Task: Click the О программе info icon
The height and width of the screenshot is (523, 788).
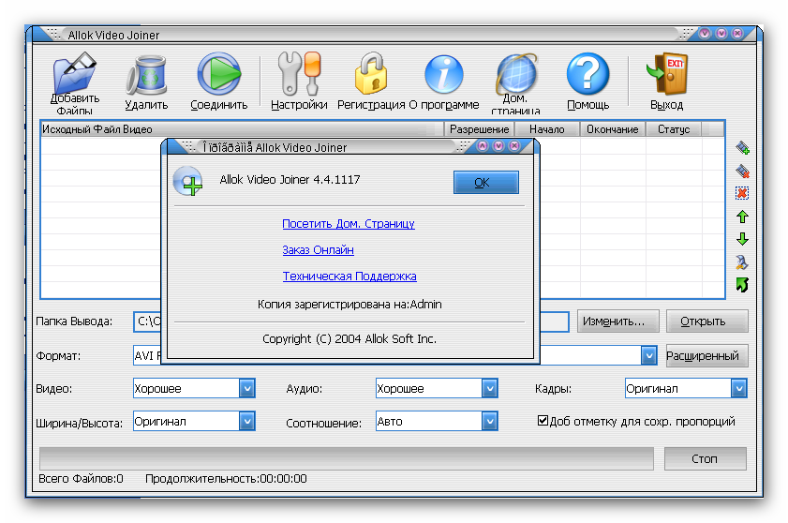Action: (x=444, y=74)
